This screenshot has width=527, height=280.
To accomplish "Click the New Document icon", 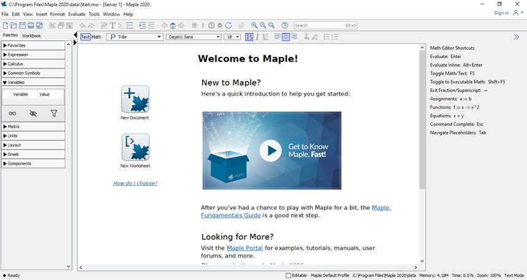I will pos(135,99).
